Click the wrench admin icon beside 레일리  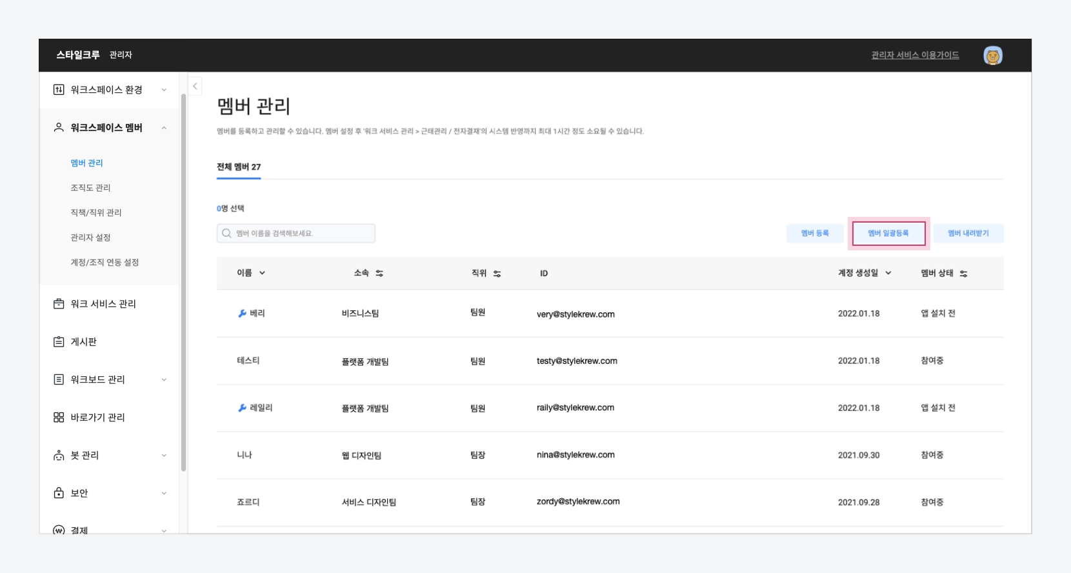click(x=242, y=408)
